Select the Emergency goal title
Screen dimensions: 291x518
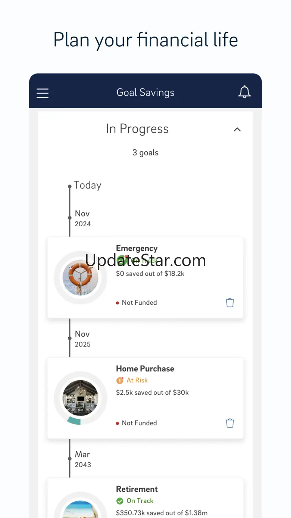click(x=137, y=248)
